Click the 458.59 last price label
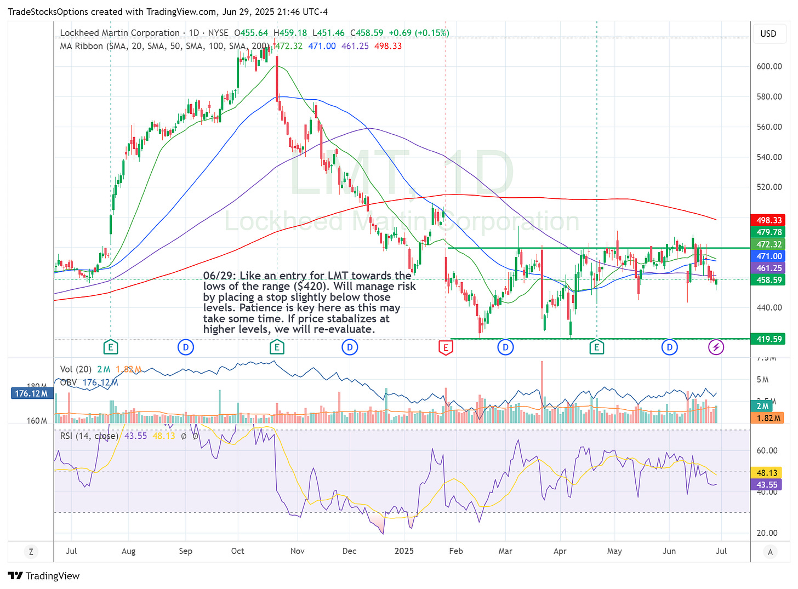The width and height of the screenshot is (798, 589). (769, 280)
